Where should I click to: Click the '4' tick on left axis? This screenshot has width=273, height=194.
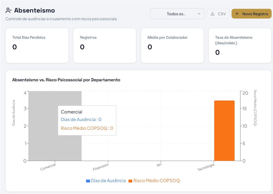[25, 93]
